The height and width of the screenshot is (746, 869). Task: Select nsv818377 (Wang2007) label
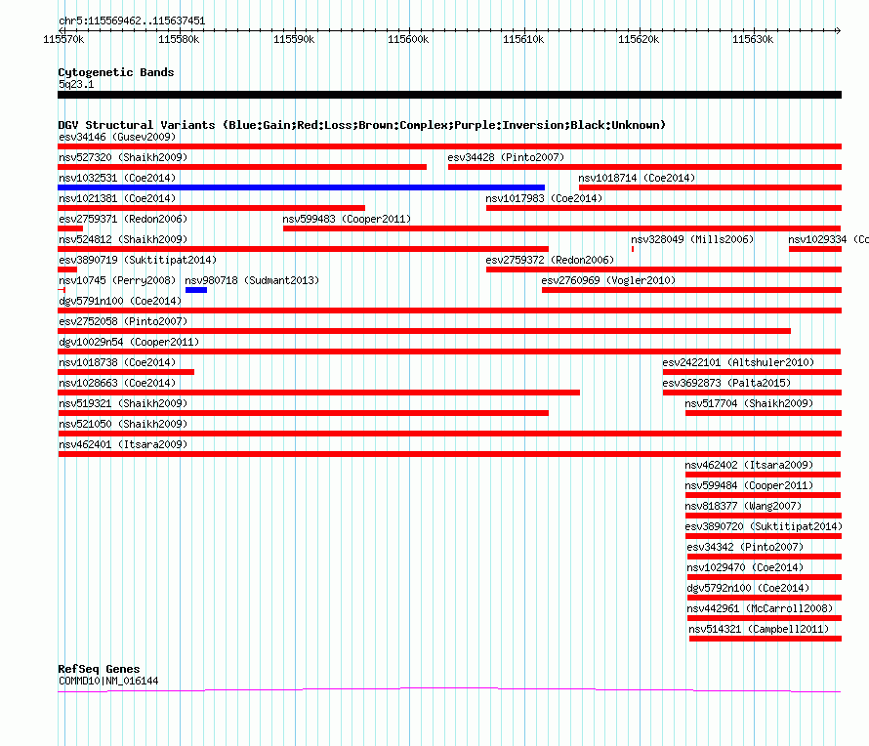[x=743, y=506]
